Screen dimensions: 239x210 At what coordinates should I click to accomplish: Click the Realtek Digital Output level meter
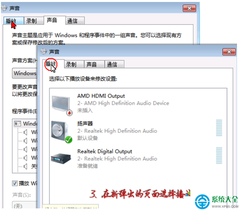pyautogui.click(x=219, y=156)
